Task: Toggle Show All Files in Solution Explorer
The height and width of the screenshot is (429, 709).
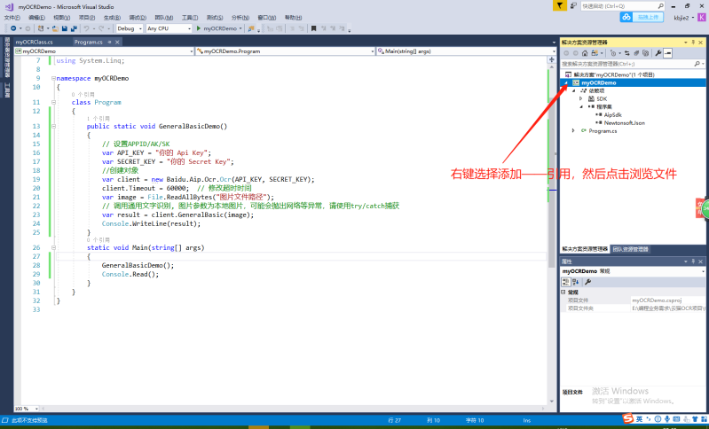Action: [646, 53]
